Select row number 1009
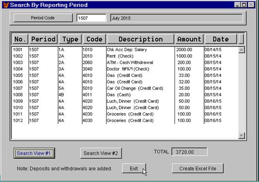The height and width of the screenshot is (182, 259). pyautogui.click(x=125, y=101)
